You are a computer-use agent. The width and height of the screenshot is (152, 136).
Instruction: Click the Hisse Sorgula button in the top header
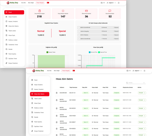tap(40, 3)
